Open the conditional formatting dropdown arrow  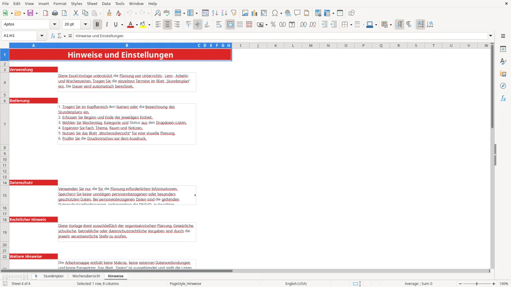(x=390, y=25)
